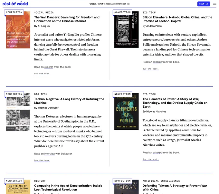Open The Wall Dancers book cover
The image size is (219, 194).
[18, 30]
